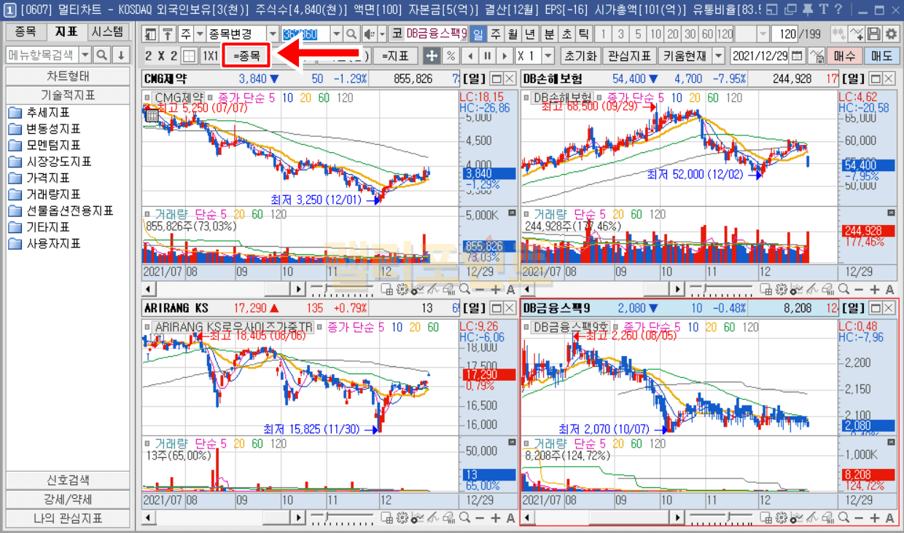Select the daily (일) period button
The height and width of the screenshot is (533, 904).
[478, 34]
